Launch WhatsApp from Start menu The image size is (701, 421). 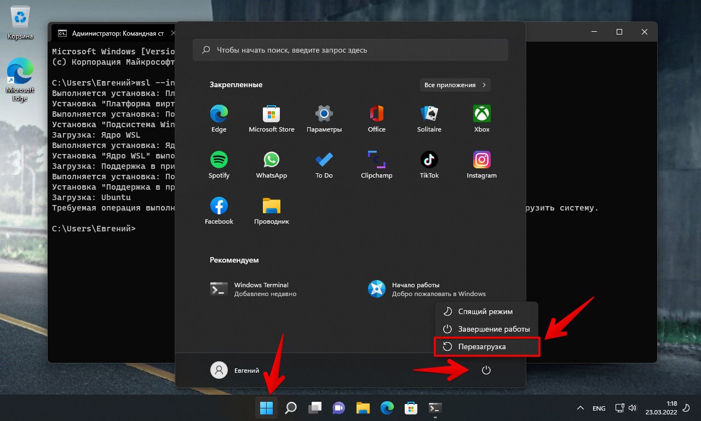point(272,165)
